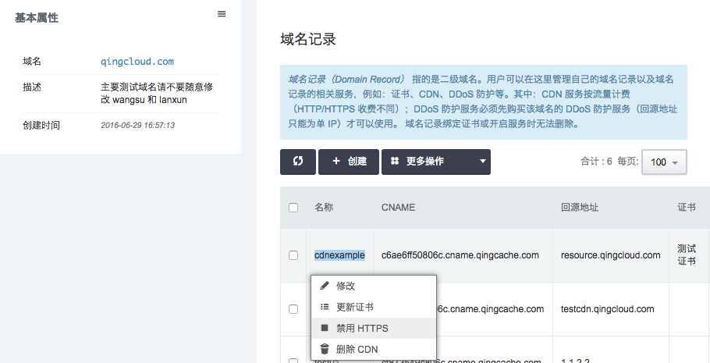Open the qingcloud.com domain link
Viewport: 710px width, 363px height.
tap(137, 61)
